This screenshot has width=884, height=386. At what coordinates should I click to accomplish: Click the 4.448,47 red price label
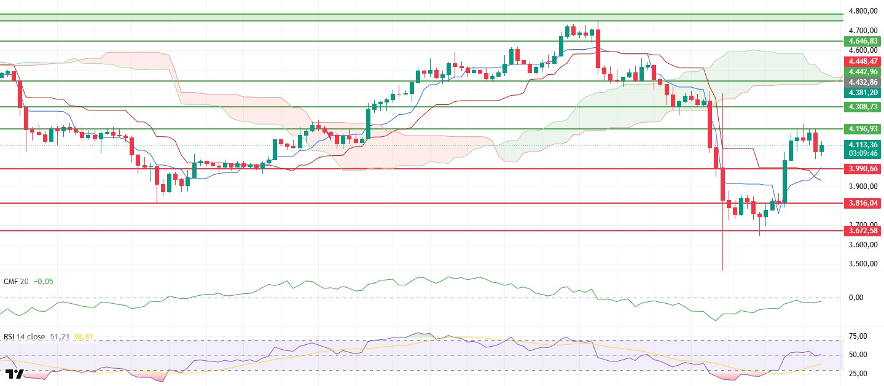[x=863, y=61]
